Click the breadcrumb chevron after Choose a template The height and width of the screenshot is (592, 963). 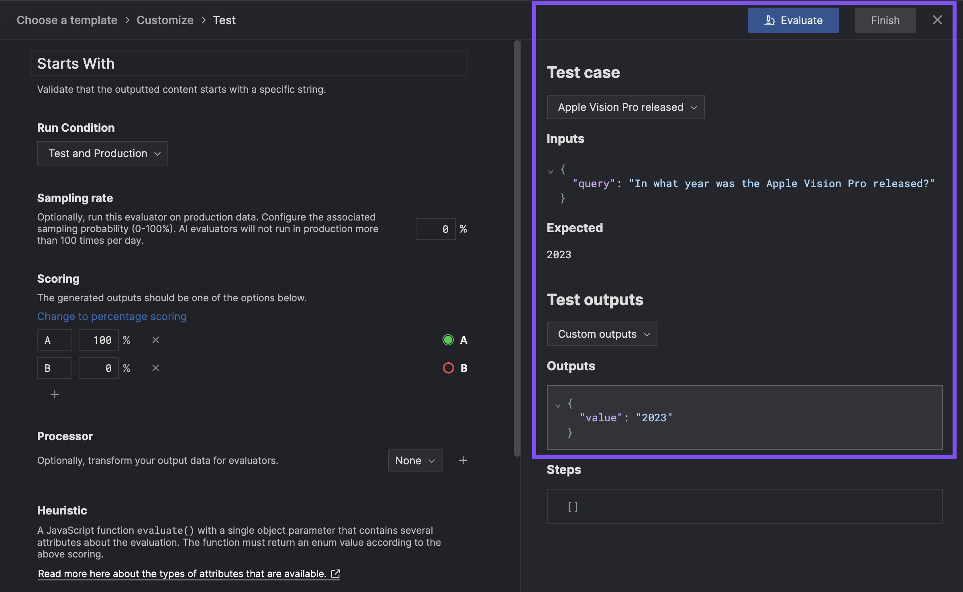tap(127, 20)
